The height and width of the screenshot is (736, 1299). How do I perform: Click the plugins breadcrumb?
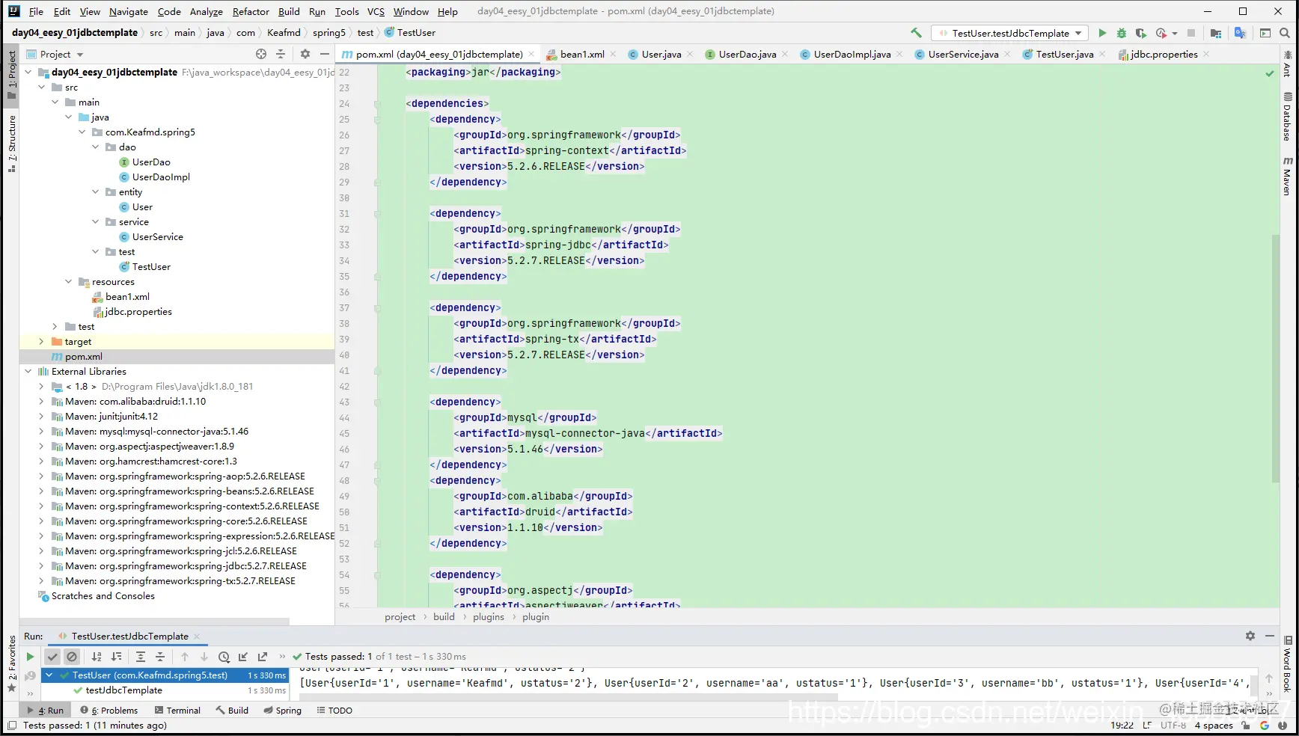(x=488, y=617)
